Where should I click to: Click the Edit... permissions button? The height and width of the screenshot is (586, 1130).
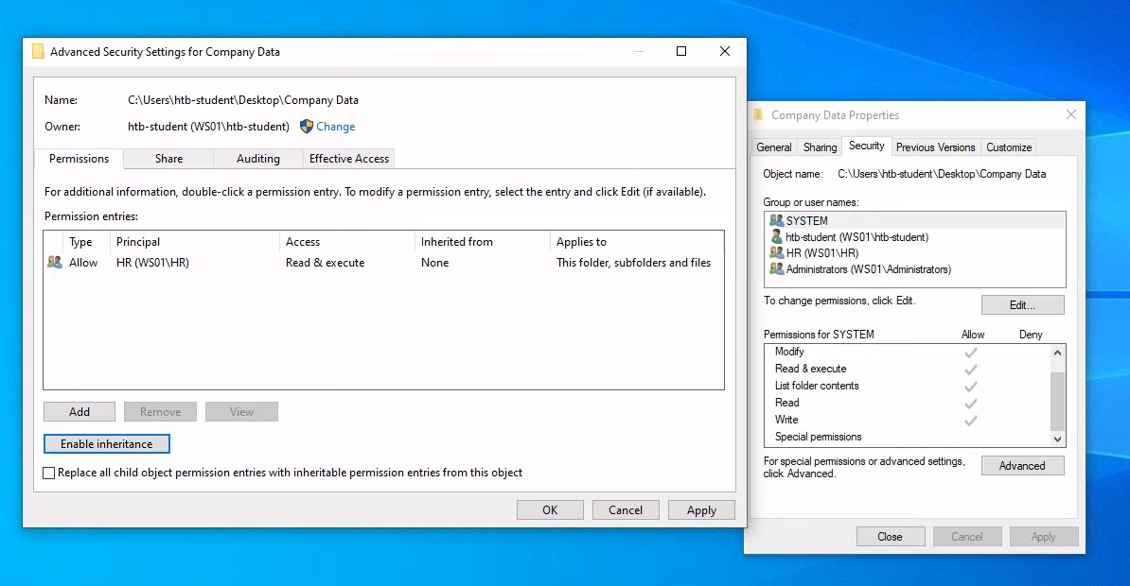(1022, 305)
